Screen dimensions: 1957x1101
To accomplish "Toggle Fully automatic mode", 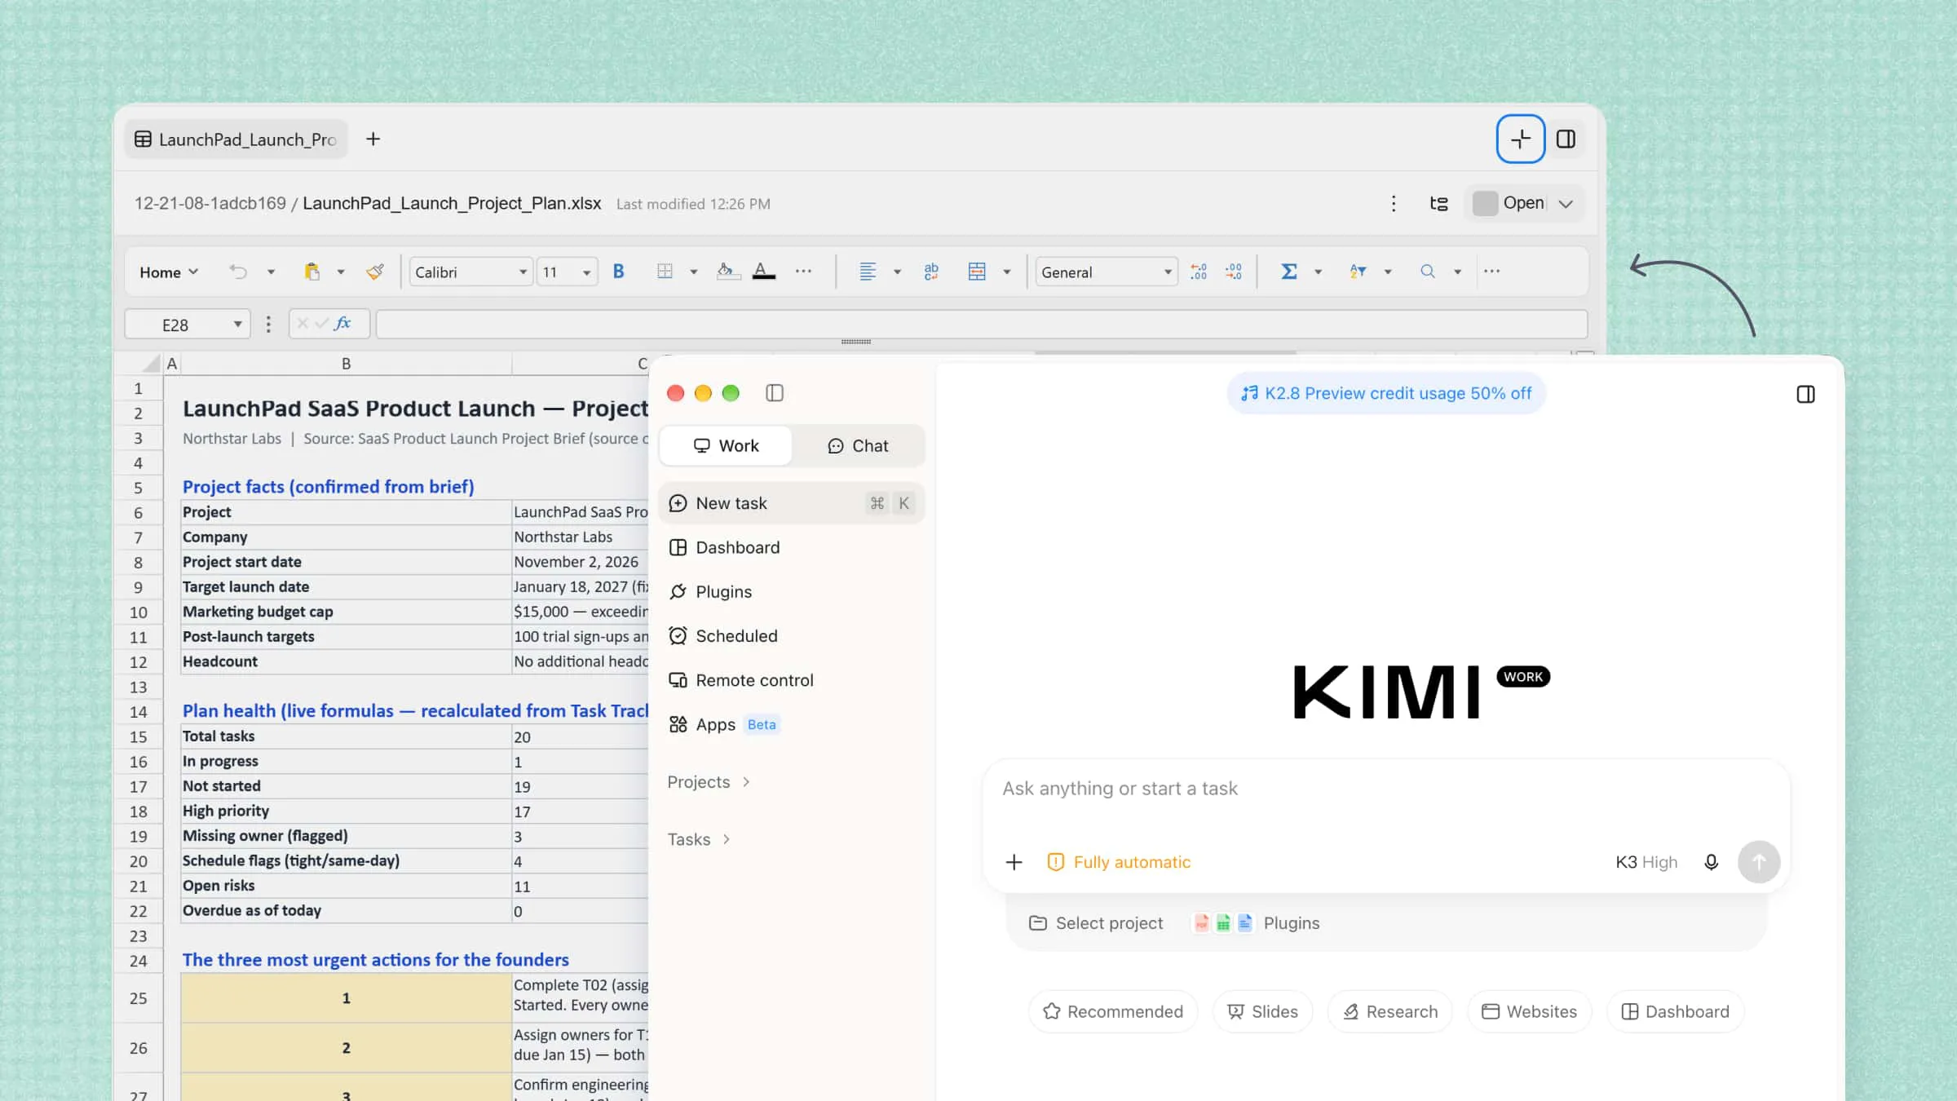I will click(x=1119, y=862).
